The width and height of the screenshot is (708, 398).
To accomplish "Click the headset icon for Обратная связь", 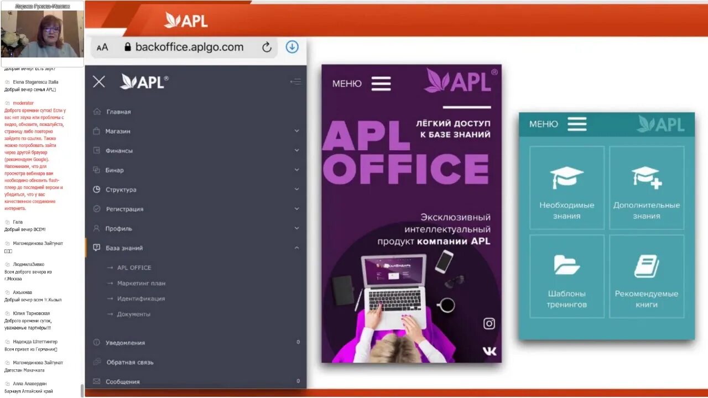I will point(97,362).
